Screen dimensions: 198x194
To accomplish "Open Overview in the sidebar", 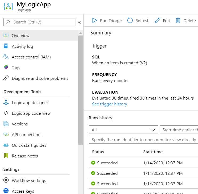I will click(x=39, y=35).
